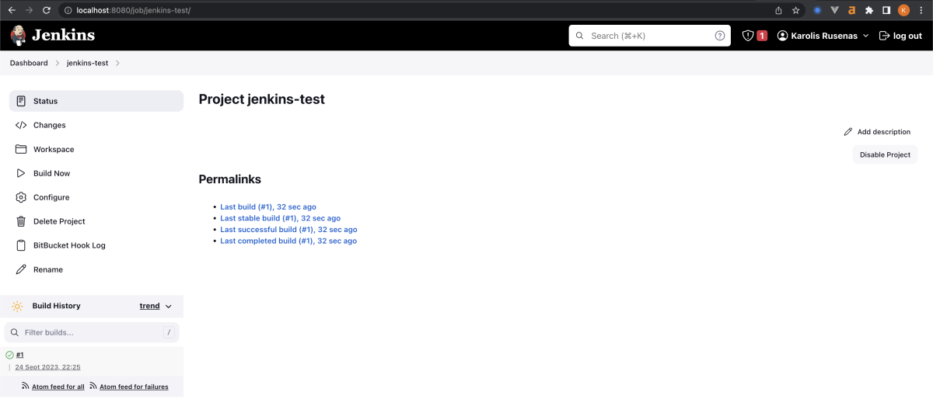Start a build with Build Now
This screenshot has width=933, height=399.
pyautogui.click(x=51, y=173)
